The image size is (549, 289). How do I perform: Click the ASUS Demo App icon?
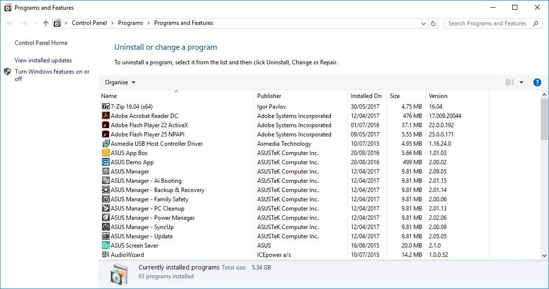(106, 162)
